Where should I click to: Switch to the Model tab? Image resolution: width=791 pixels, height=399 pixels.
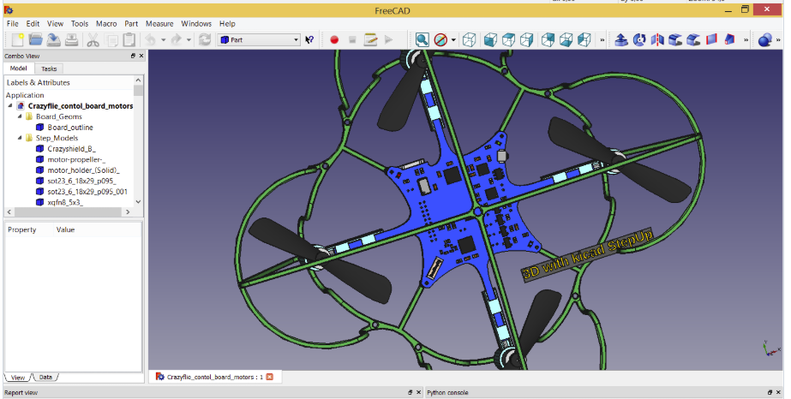click(x=19, y=68)
